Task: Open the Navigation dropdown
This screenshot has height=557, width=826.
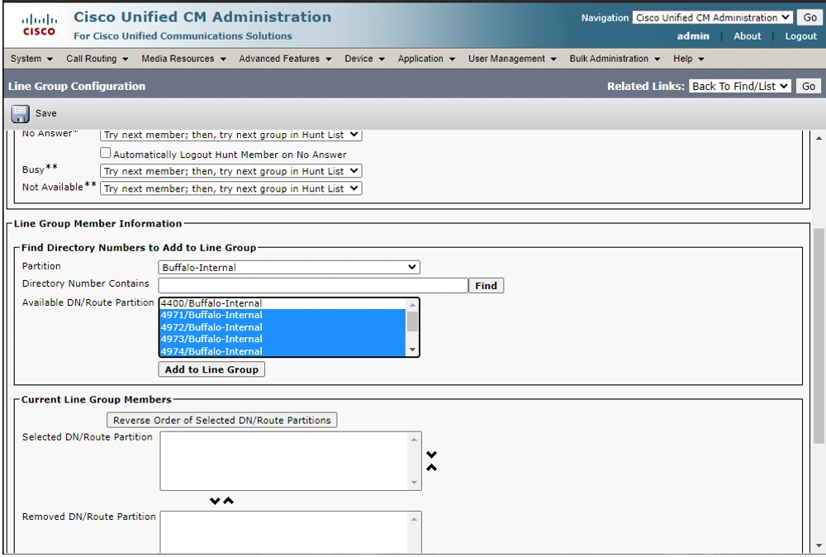Action: [x=712, y=17]
